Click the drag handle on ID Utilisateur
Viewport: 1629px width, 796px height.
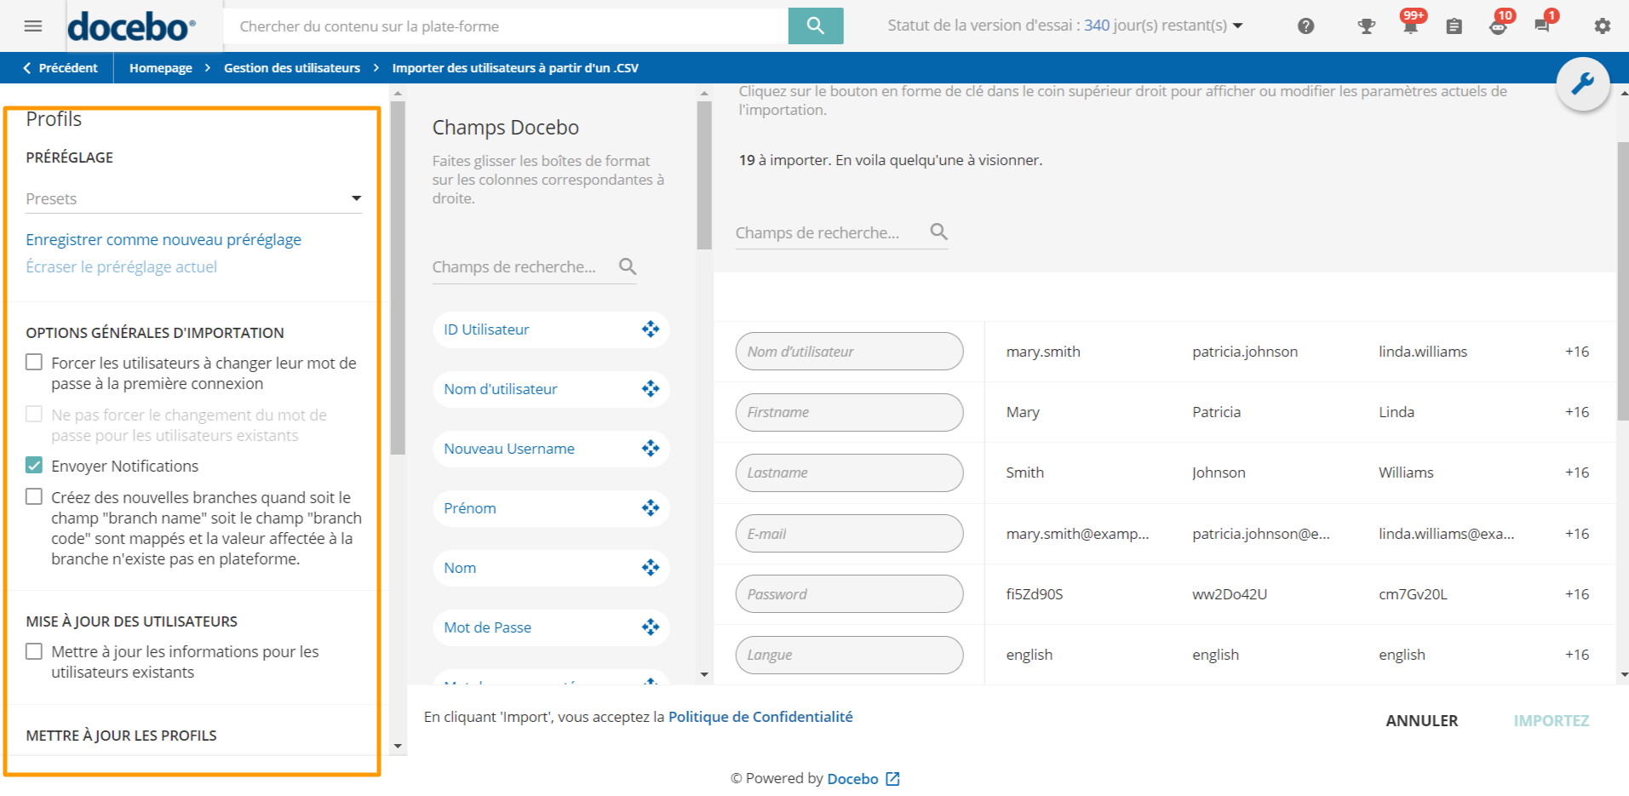coord(651,329)
